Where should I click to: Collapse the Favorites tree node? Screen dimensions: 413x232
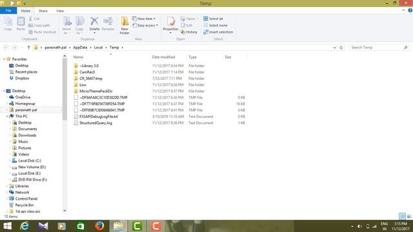[4, 59]
